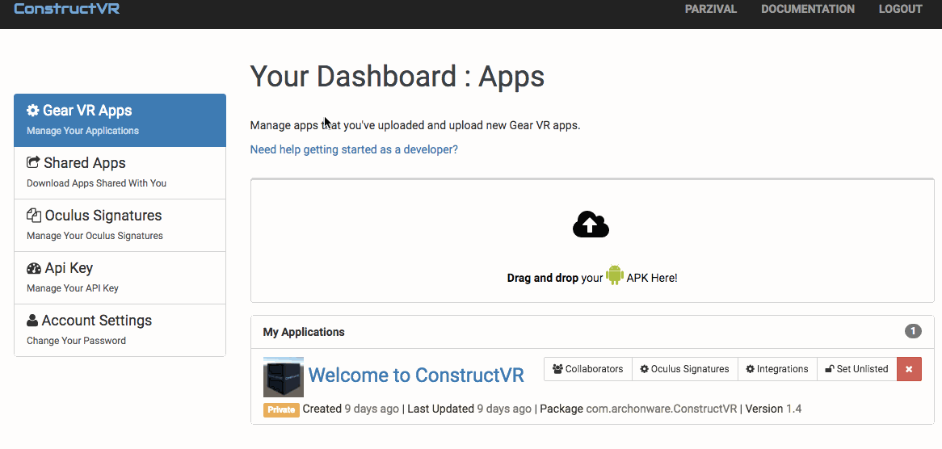Click LOGOUT in the top bar
This screenshot has height=449, width=942.
tap(900, 9)
